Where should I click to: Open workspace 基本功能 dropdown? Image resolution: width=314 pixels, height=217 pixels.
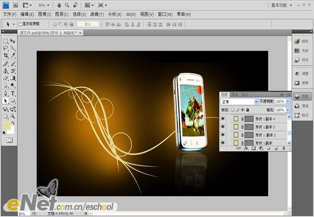click(x=281, y=5)
